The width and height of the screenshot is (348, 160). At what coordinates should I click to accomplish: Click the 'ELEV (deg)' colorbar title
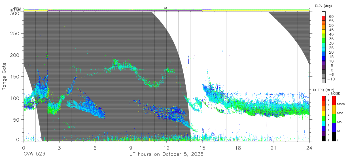tap(323, 6)
